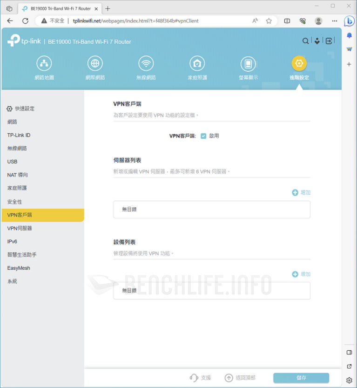The width and height of the screenshot is (357, 388).
Task: Select 安全性 in the left sidebar
Action: click(x=14, y=202)
